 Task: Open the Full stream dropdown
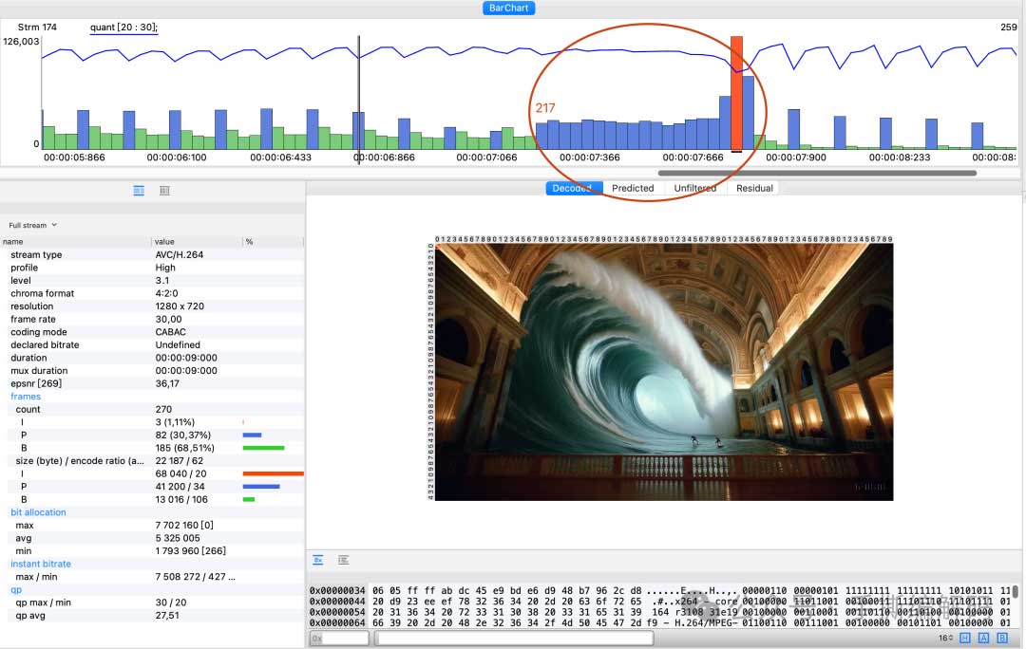(33, 225)
